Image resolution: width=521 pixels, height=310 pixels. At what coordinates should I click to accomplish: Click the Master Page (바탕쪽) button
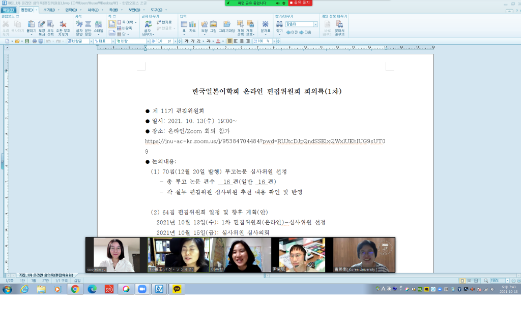tap(125, 28)
